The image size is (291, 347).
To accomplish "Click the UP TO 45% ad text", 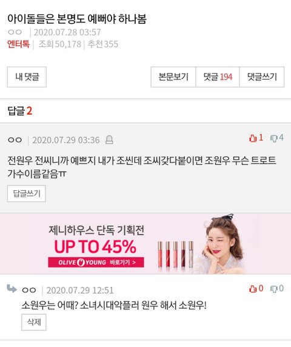I will pos(95,247).
